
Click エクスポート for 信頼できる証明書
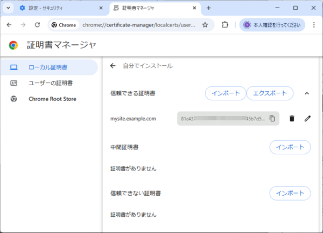pyautogui.click(x=270, y=93)
